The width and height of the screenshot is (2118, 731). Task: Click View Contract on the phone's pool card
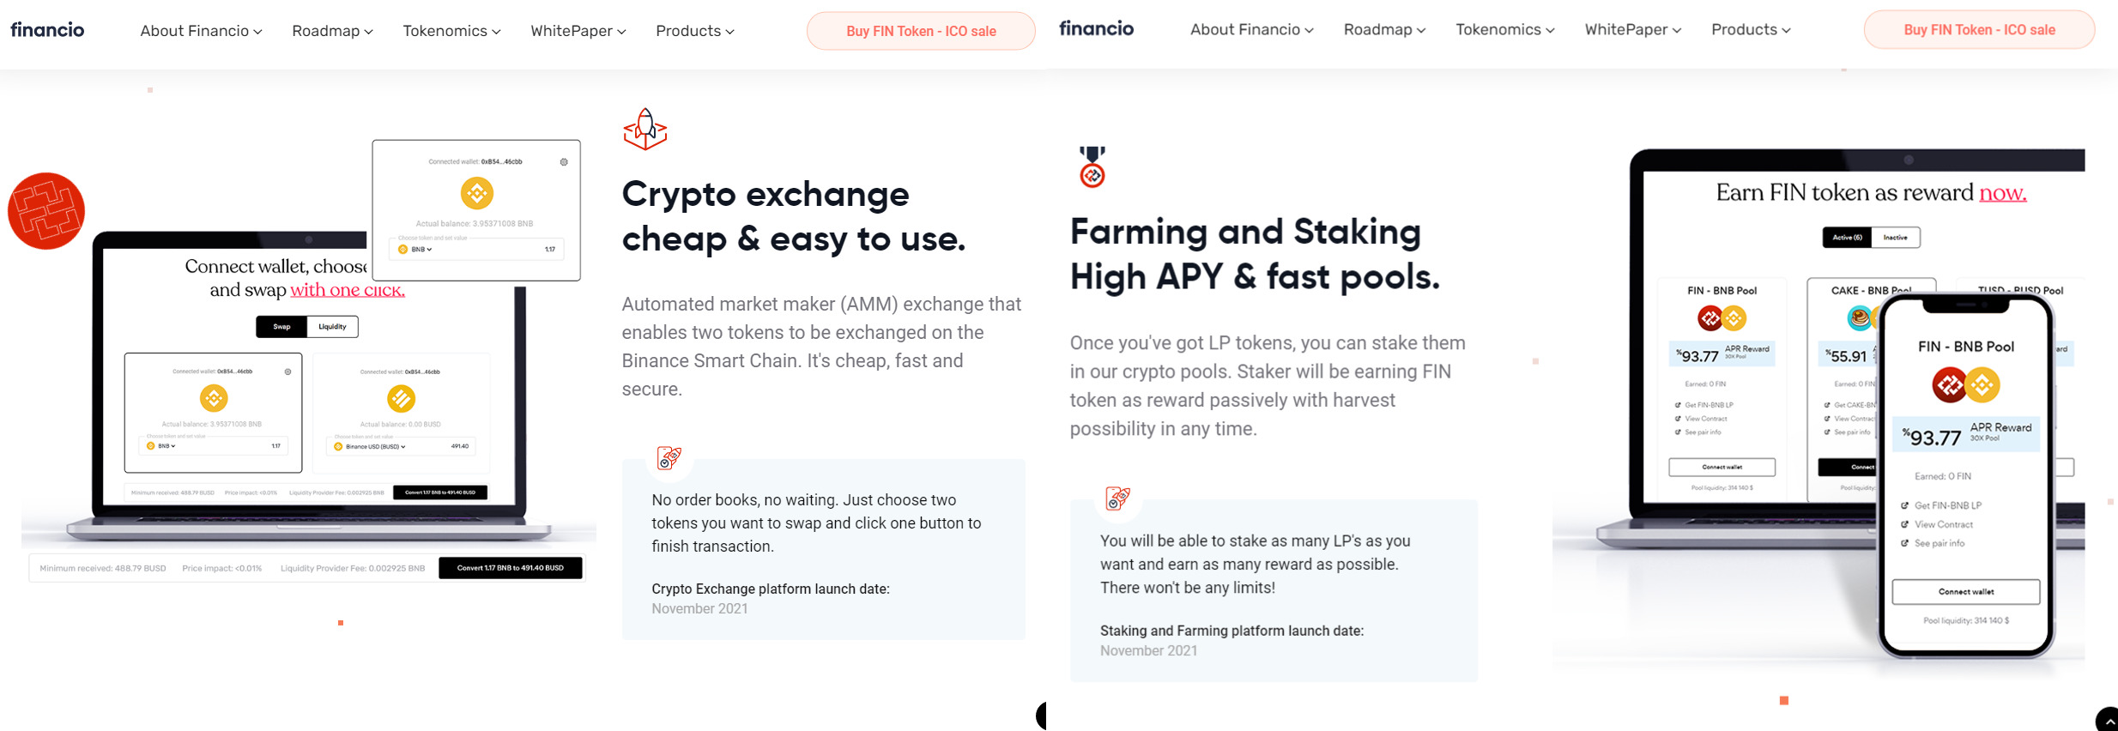tap(1943, 524)
